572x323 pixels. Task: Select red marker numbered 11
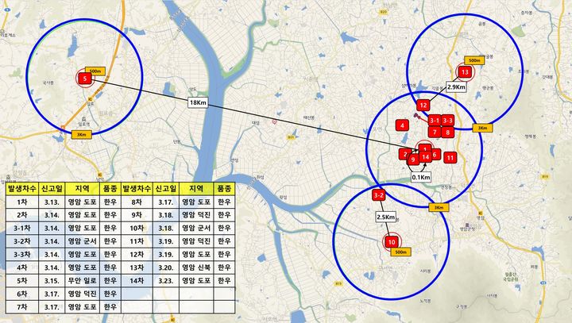[450, 158]
